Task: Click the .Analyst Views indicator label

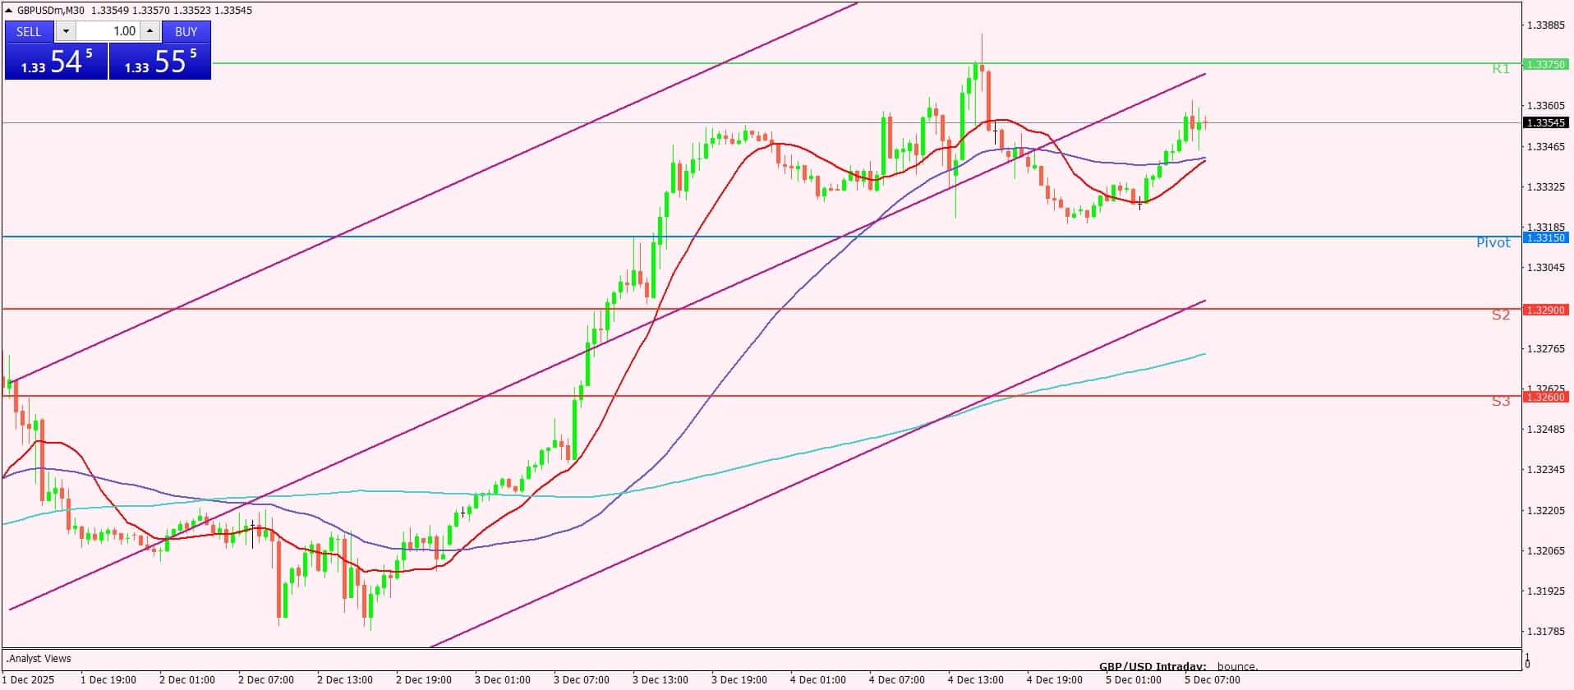Action: click(x=39, y=659)
